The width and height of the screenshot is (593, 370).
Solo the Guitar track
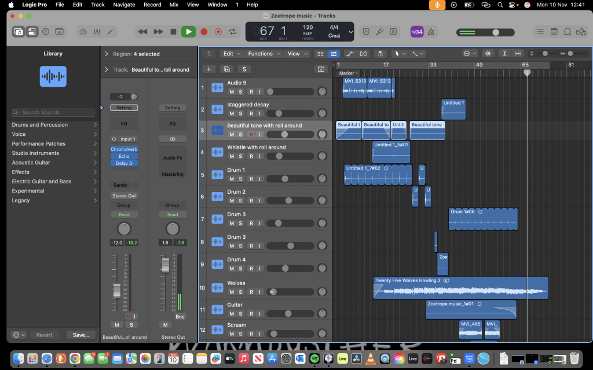click(241, 314)
